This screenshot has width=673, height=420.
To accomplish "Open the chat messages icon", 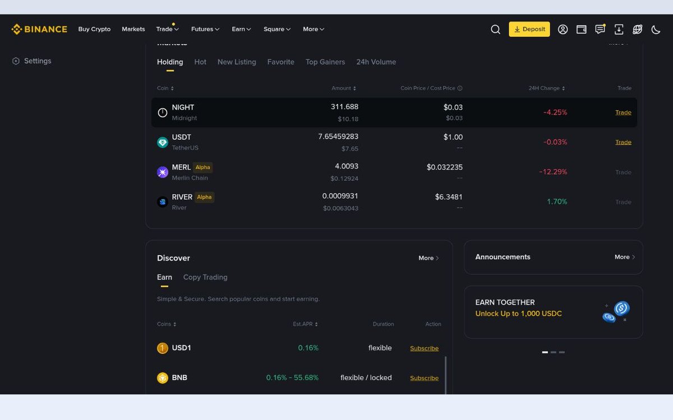I will [x=600, y=29].
